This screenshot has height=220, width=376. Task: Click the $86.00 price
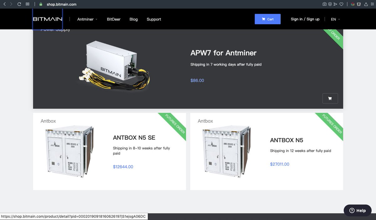197,81
